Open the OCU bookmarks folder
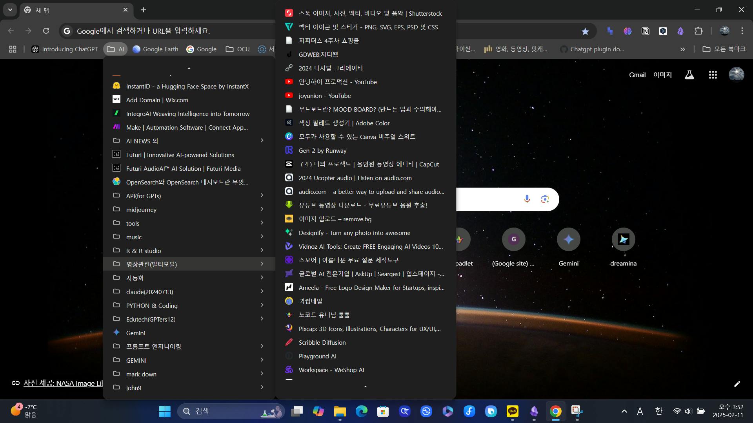Screen dimensions: 753x423 click(238, 49)
